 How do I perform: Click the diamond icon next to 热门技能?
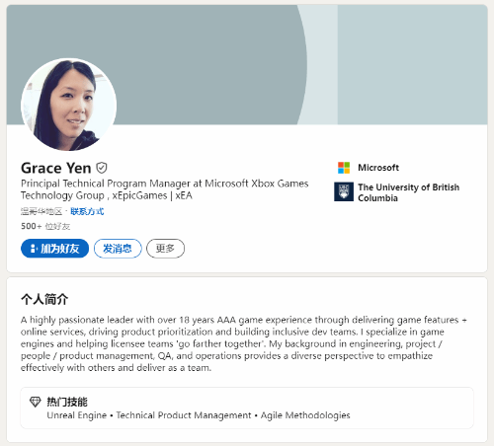coord(36,402)
